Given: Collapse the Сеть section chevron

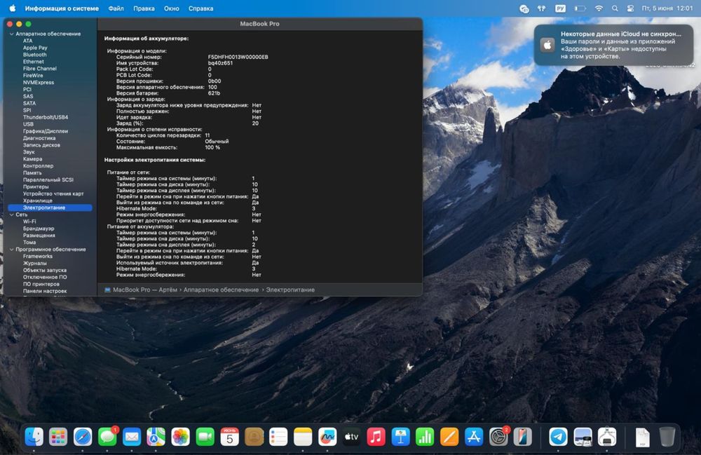Looking at the screenshot, I should 12,215.
